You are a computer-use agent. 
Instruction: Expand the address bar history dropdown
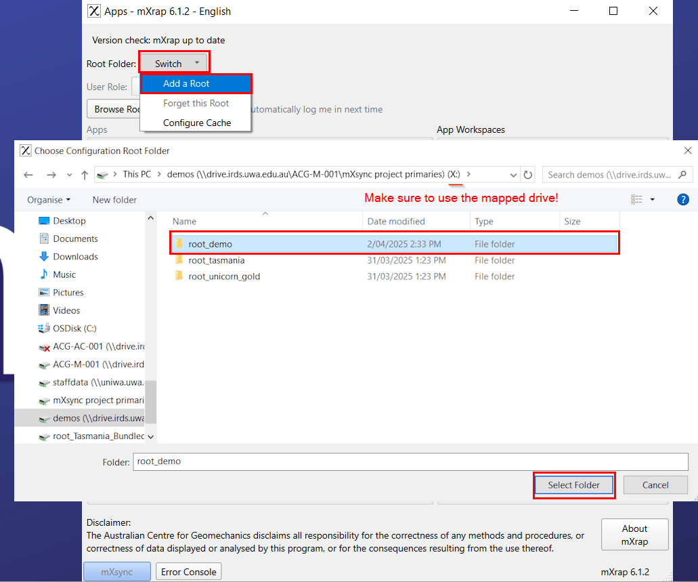[x=514, y=175]
